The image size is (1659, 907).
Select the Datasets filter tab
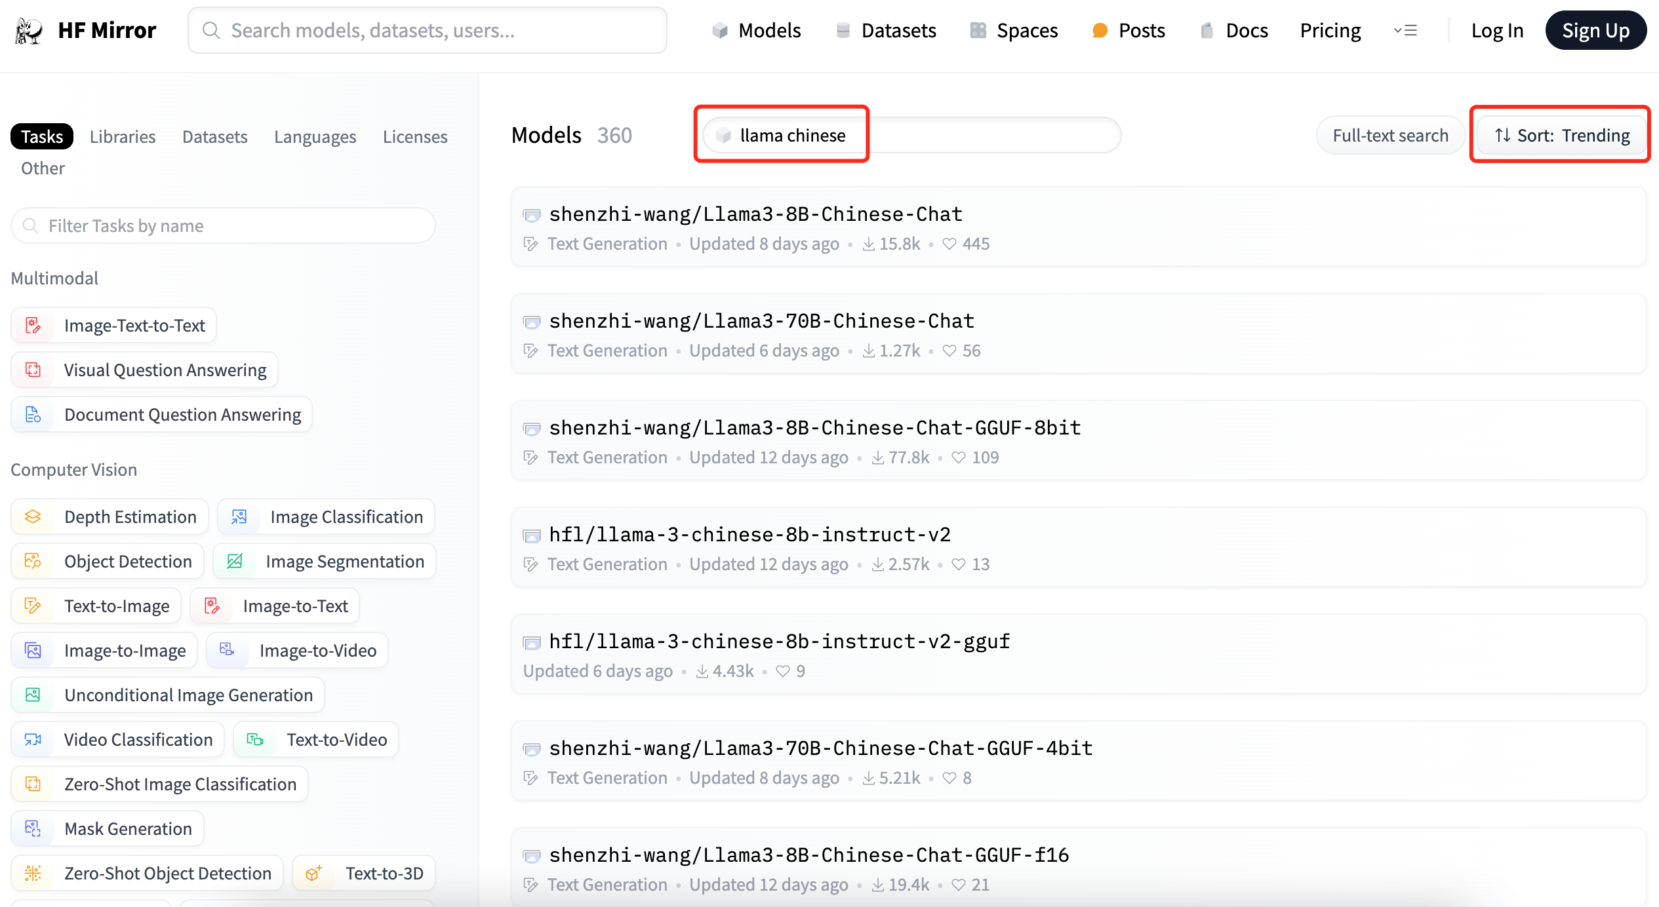click(214, 136)
